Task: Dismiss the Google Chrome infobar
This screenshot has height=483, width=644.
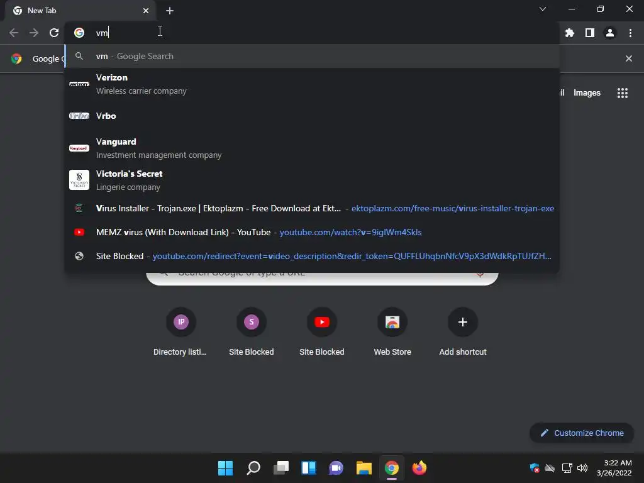Action: coord(629,58)
